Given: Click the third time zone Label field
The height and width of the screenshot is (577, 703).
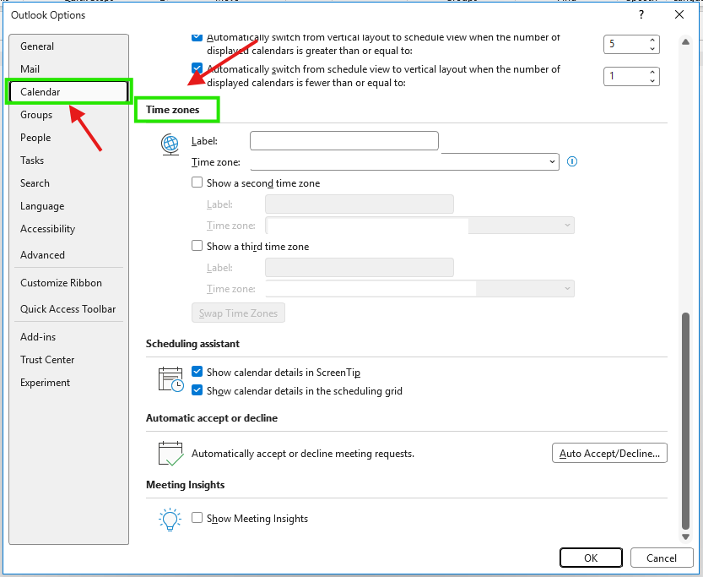Looking at the screenshot, I should [x=360, y=268].
